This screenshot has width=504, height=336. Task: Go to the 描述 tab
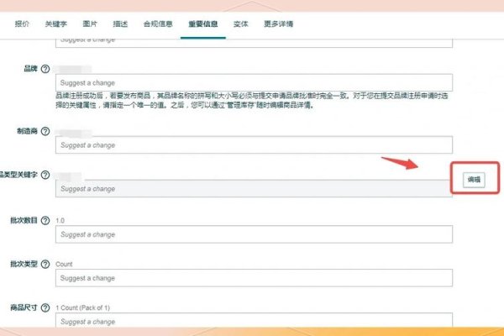tap(120, 24)
